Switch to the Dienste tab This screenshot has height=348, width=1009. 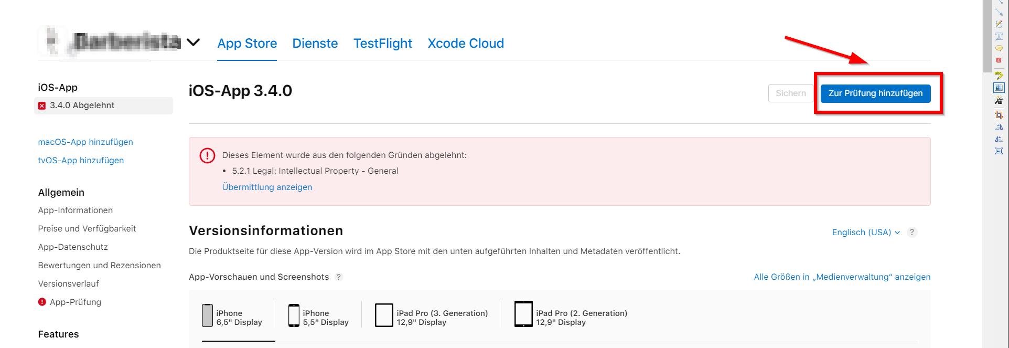point(315,43)
